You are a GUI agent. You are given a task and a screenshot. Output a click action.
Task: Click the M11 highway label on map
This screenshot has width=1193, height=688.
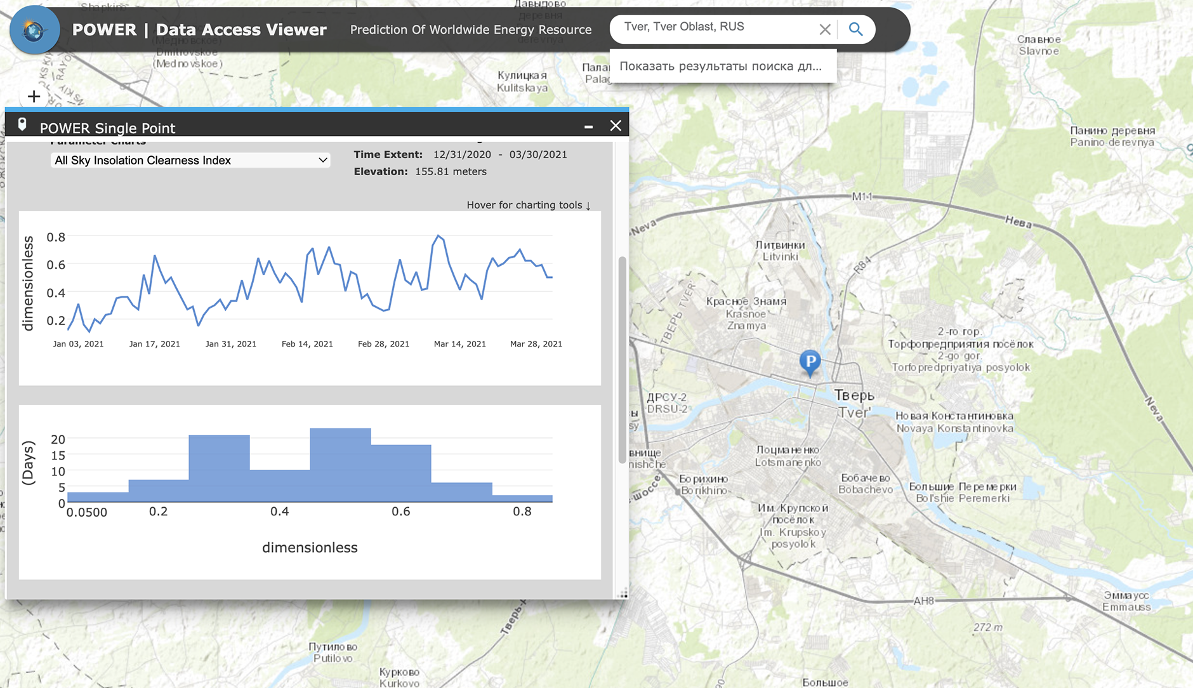(862, 197)
